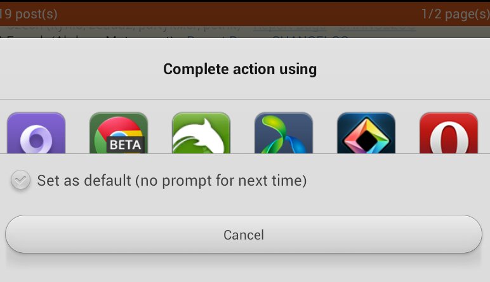Tap the '19 post(s)' counter
The height and width of the screenshot is (282, 490).
[29, 14]
